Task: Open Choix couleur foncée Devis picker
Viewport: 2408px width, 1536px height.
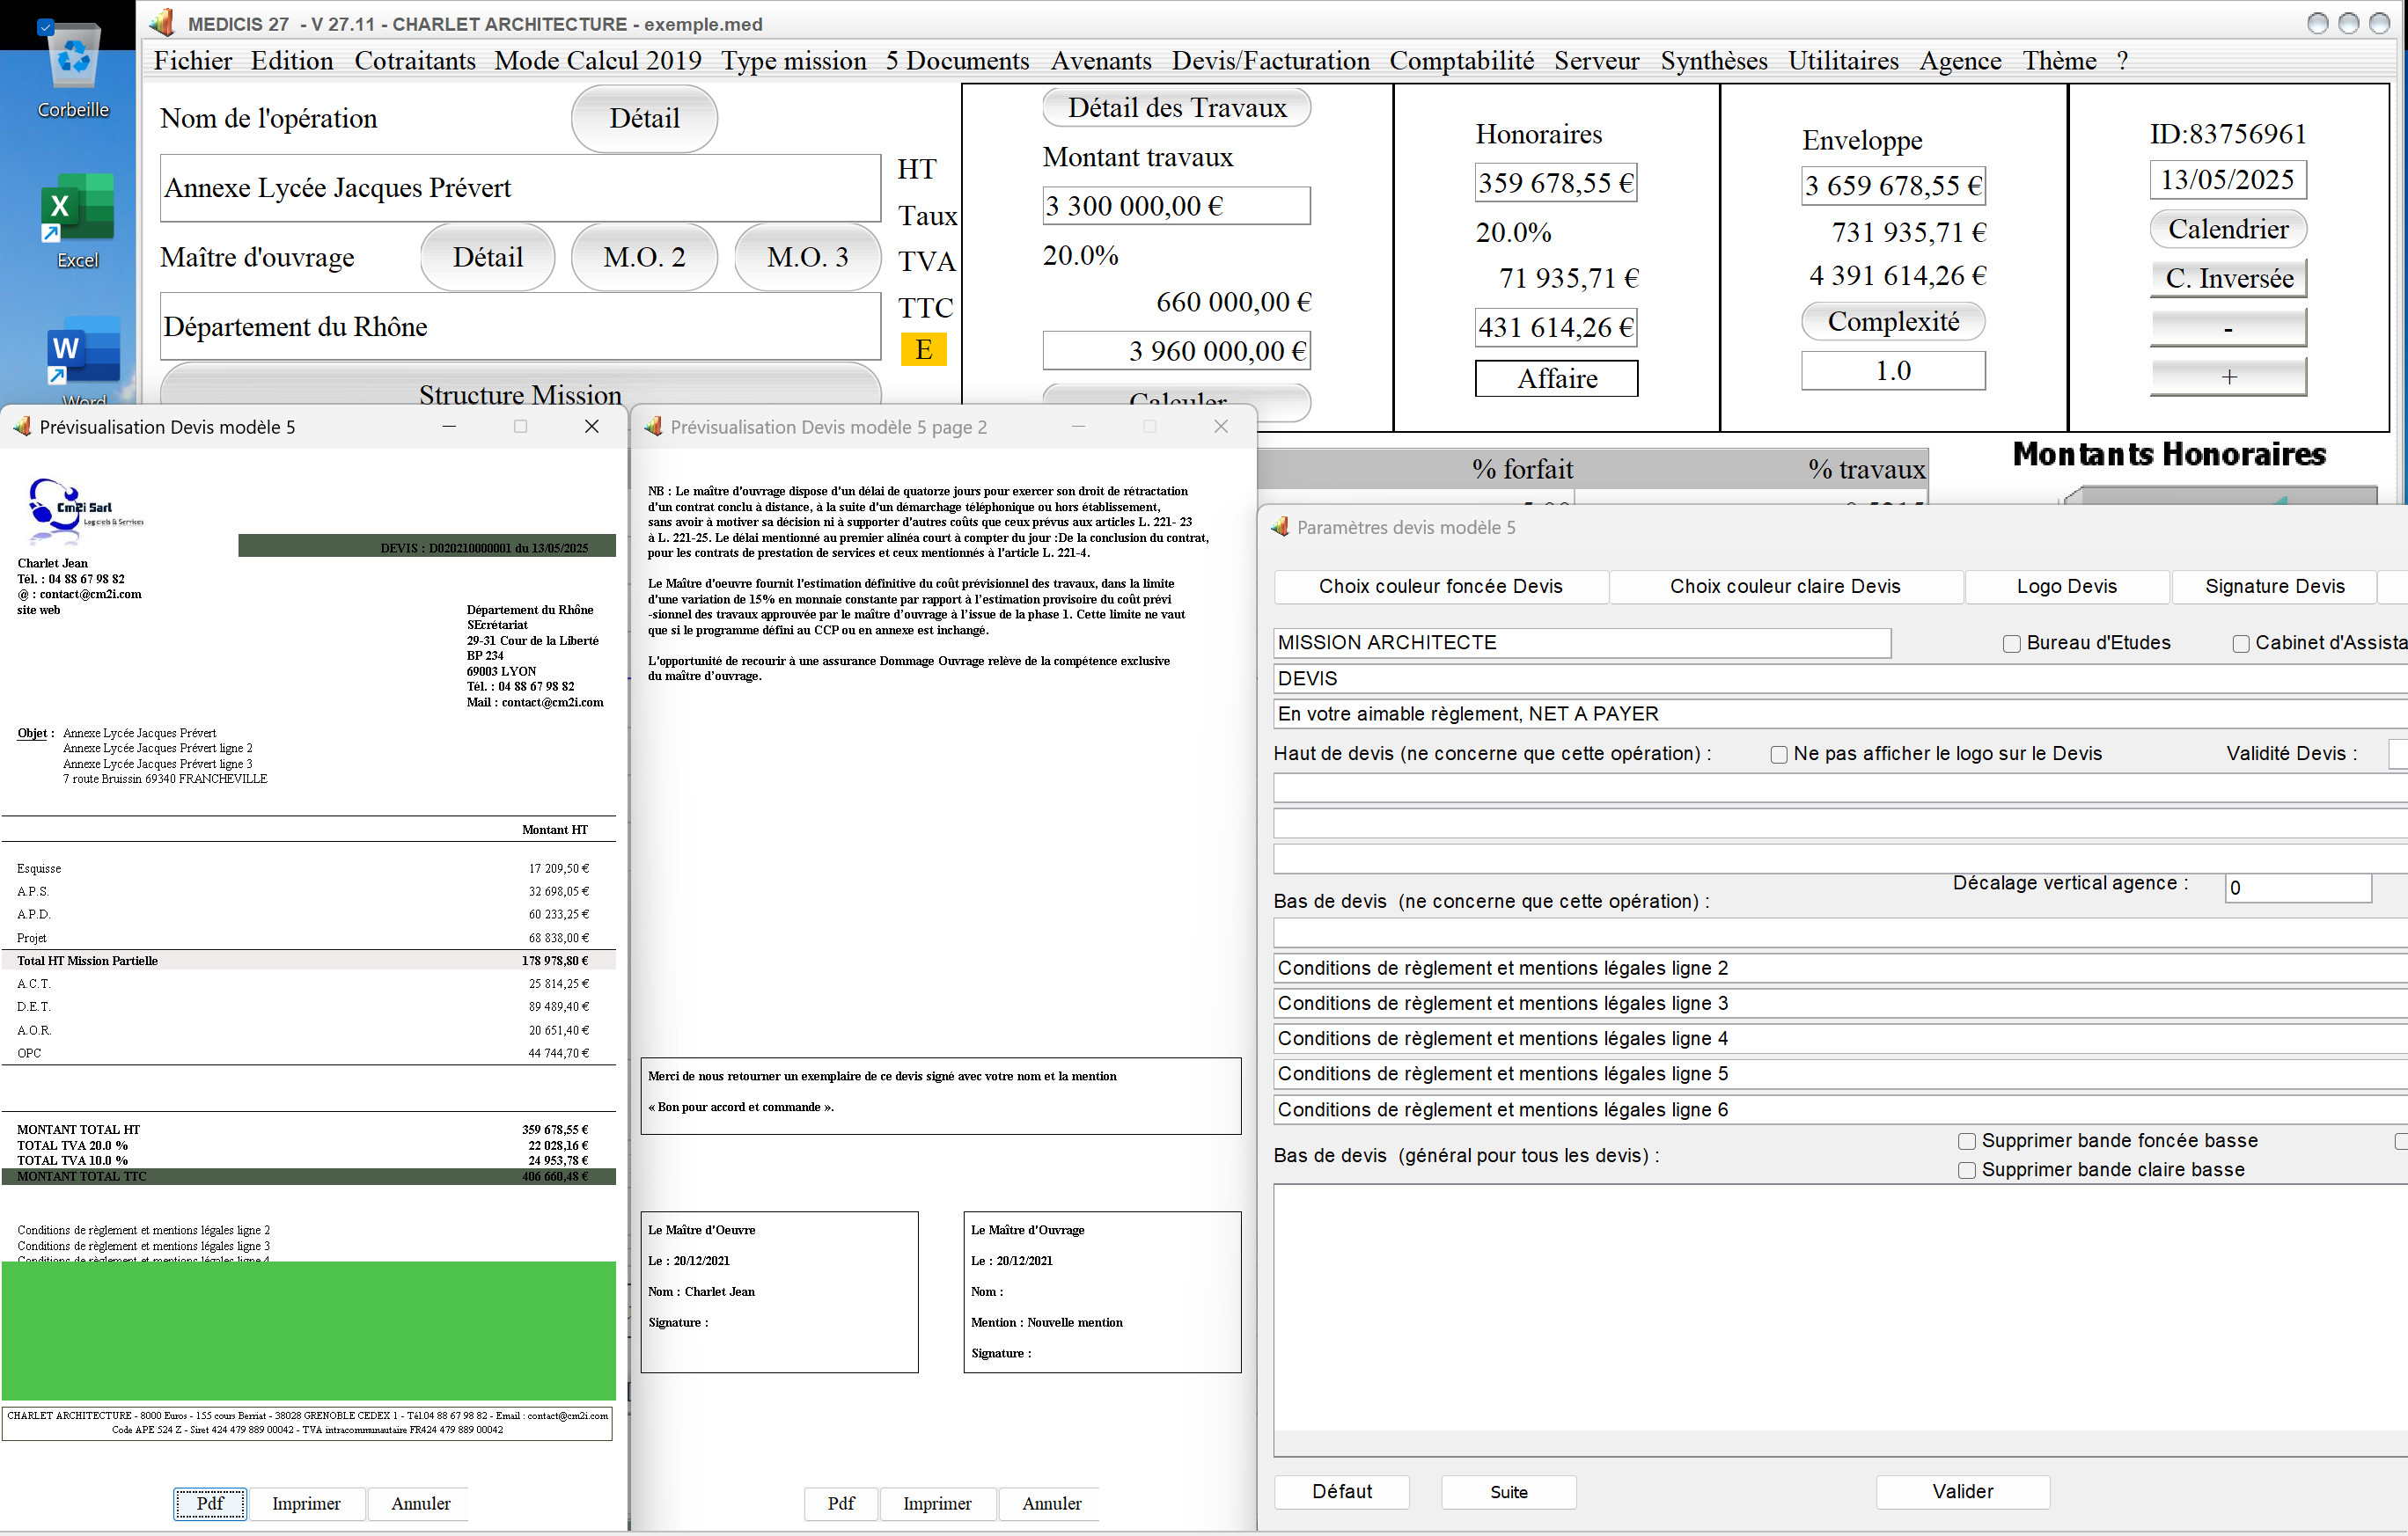Action: [1440, 587]
